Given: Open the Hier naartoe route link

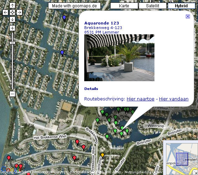Looking at the screenshot, I should pos(140,99).
